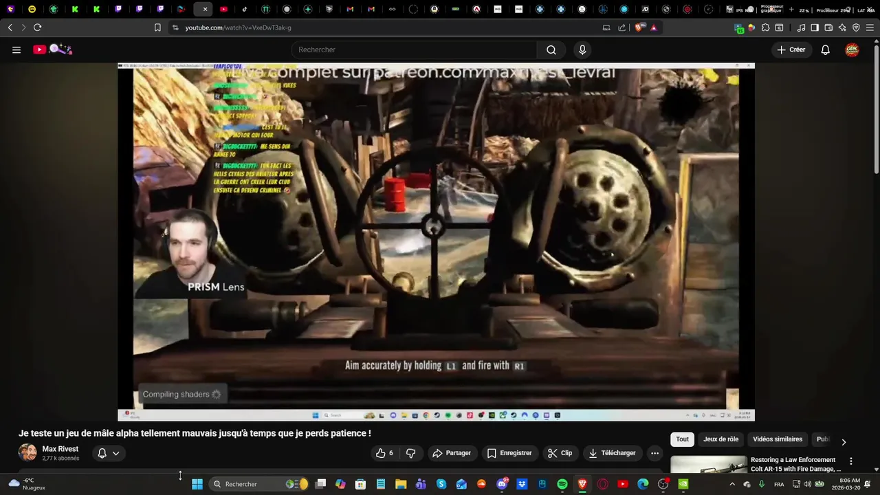Image resolution: width=880 pixels, height=495 pixels.
Task: Click the video player to pause
Action: (436, 242)
